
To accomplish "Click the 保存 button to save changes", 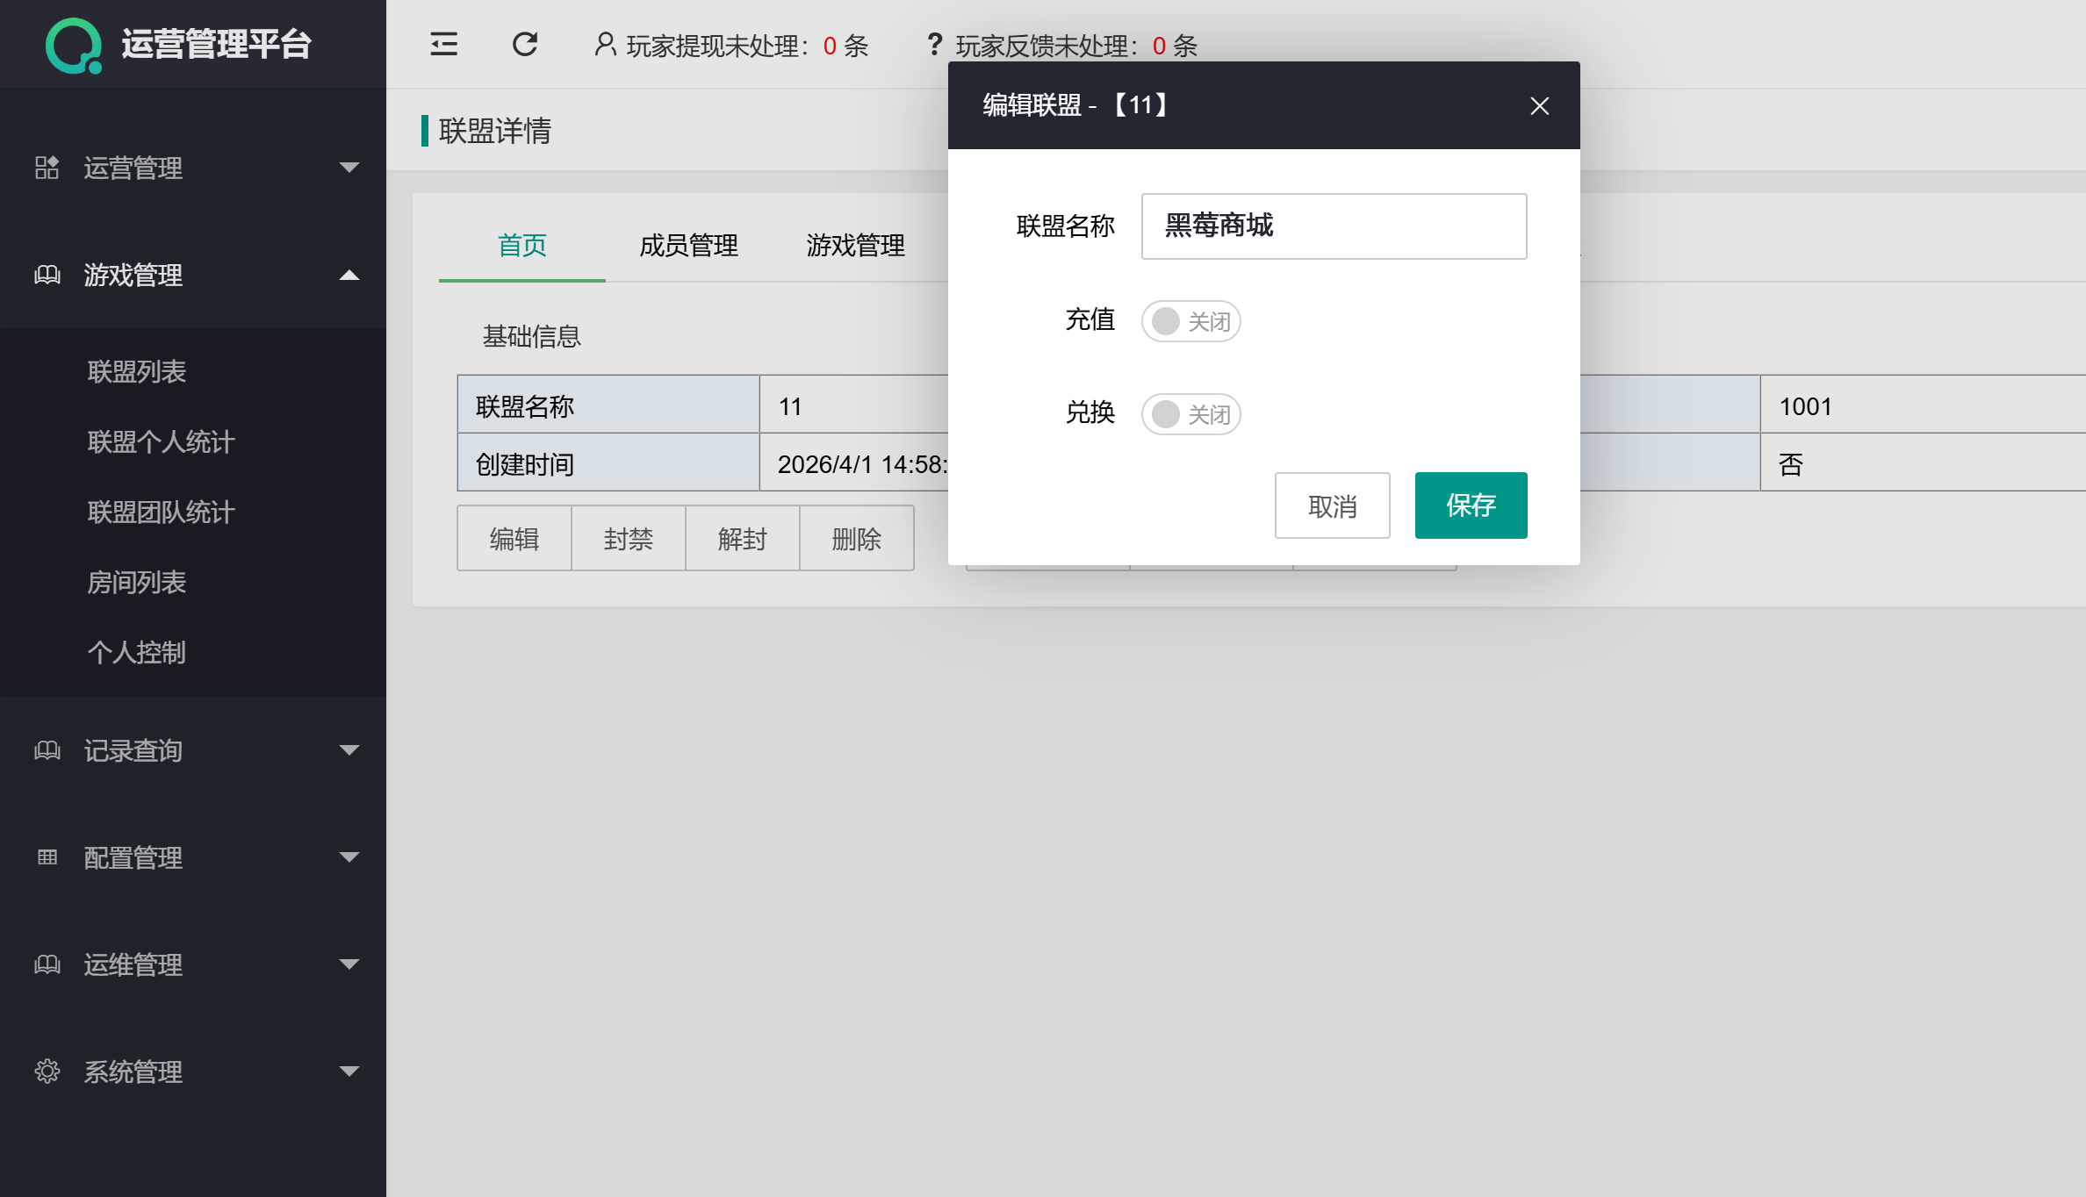I will [x=1471, y=505].
